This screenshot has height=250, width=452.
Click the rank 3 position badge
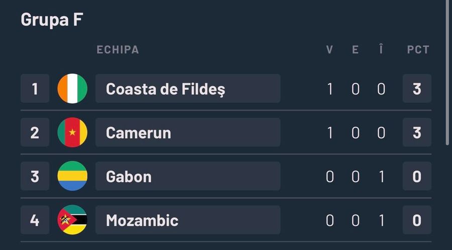click(35, 176)
